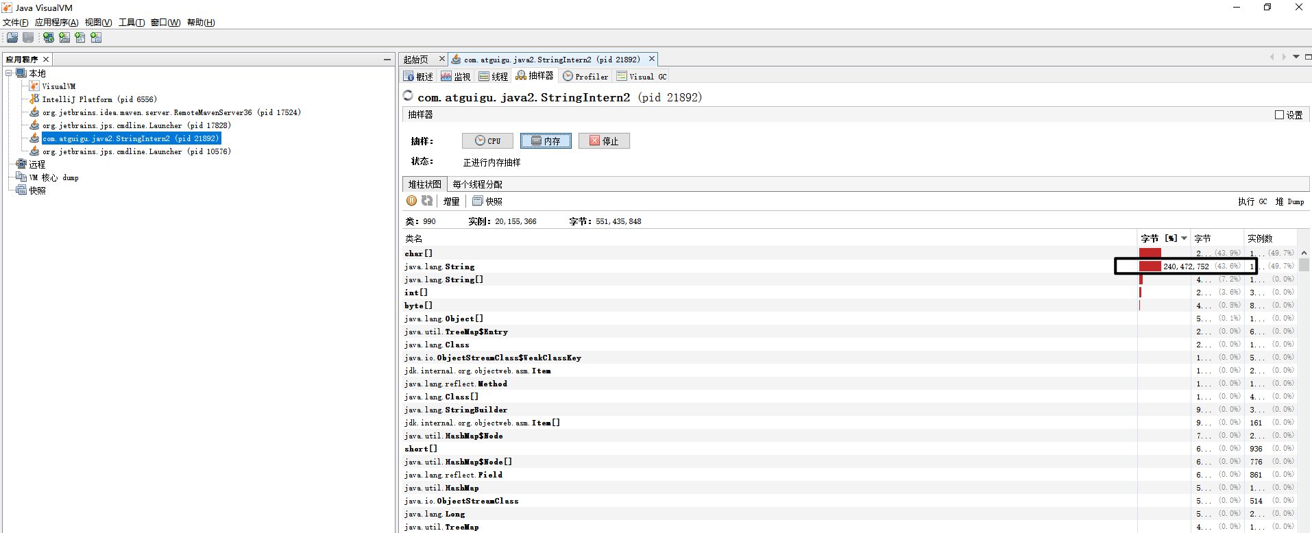Select the java.lang.Long row
Screen dimensions: 1312x533
tap(850, 514)
